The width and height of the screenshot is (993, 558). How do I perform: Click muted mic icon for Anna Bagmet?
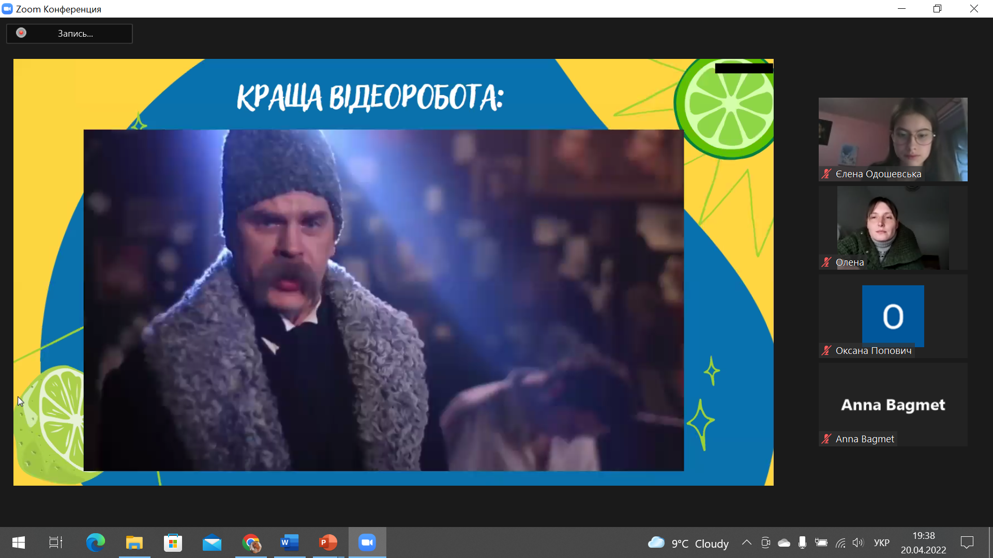[826, 439]
